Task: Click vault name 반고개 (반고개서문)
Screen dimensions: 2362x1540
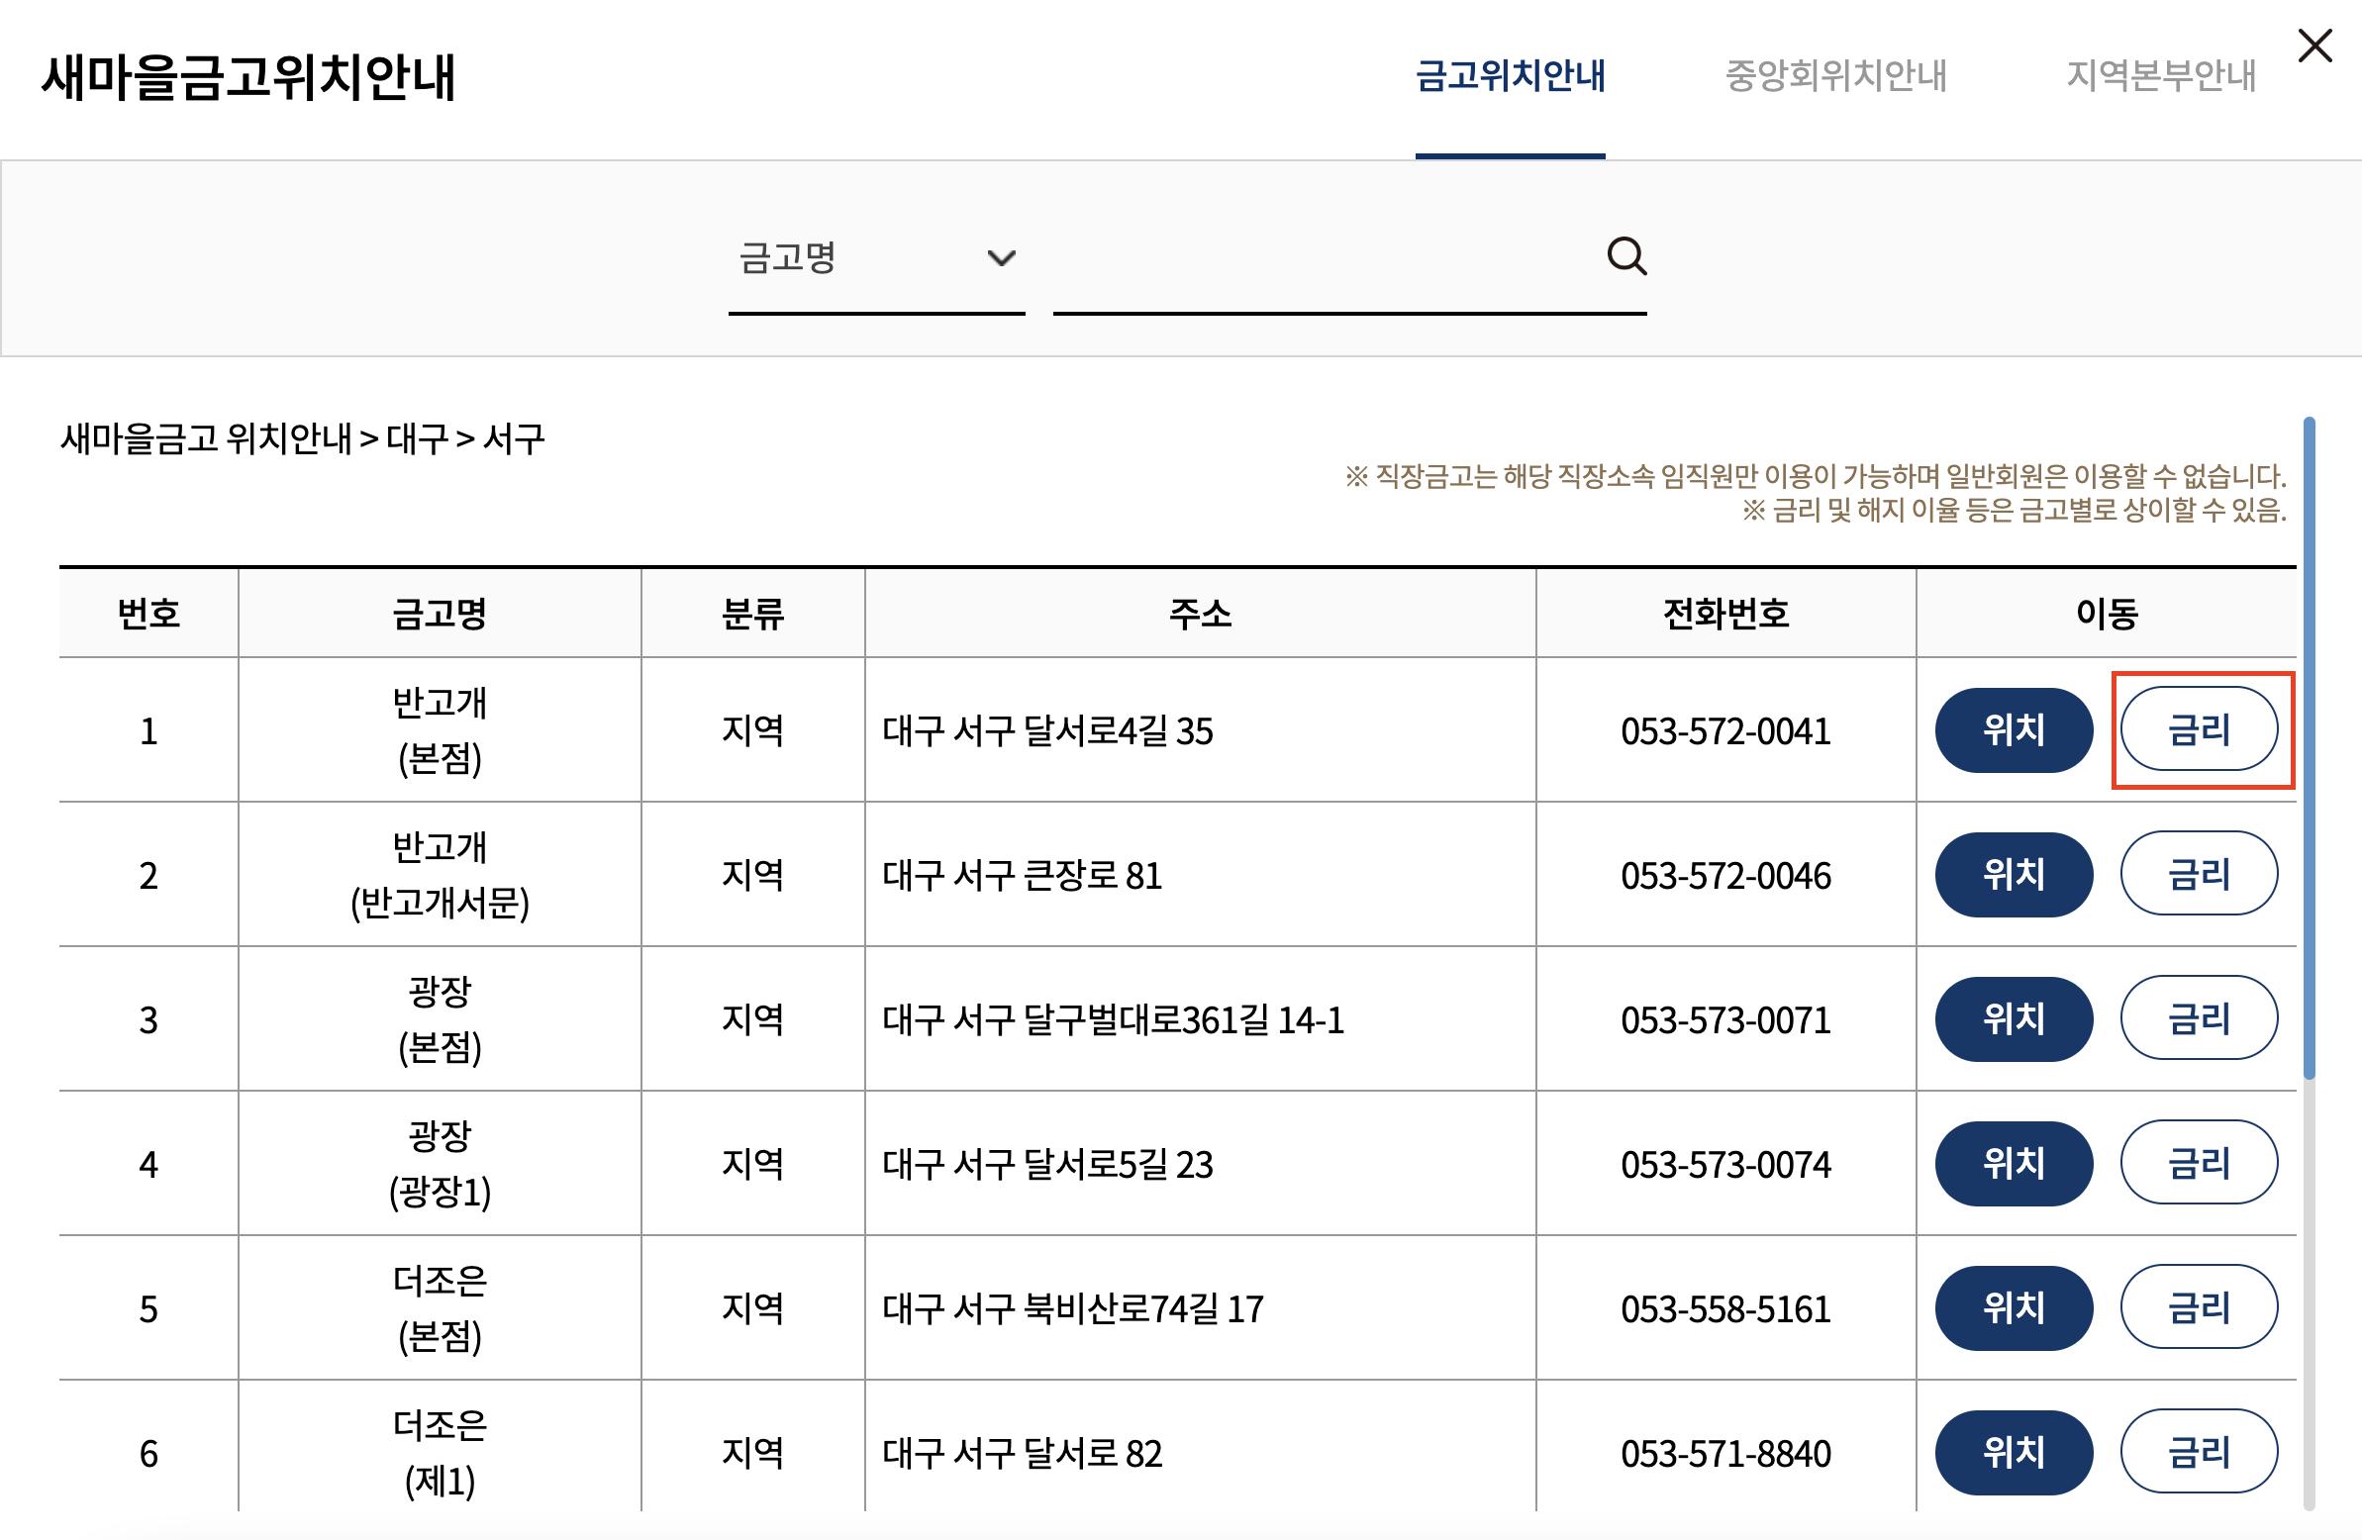Action: click(440, 874)
